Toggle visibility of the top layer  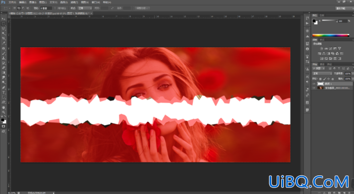pyautogui.click(x=314, y=84)
